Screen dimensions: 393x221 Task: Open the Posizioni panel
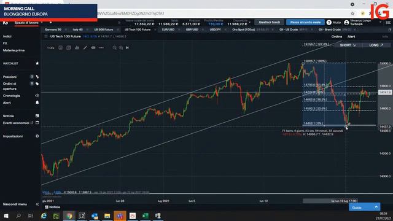pos(10,77)
